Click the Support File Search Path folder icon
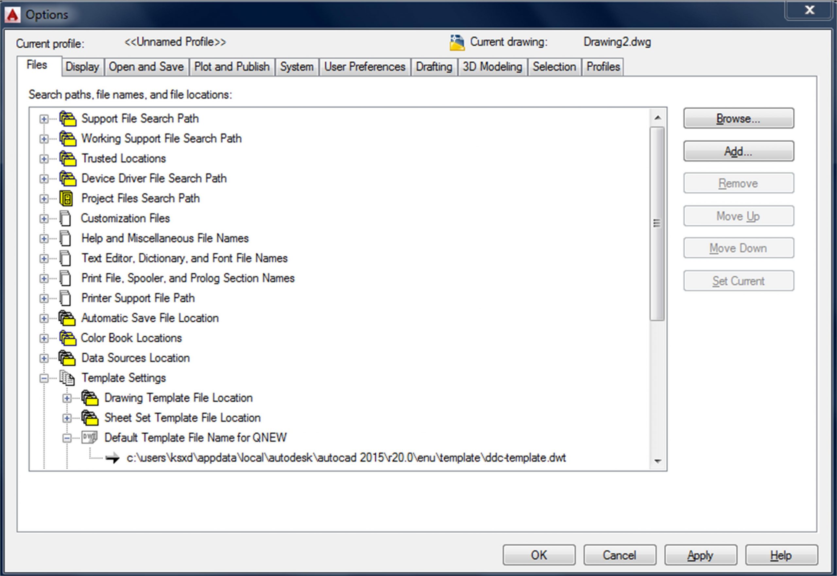The image size is (837, 576). pos(68,119)
